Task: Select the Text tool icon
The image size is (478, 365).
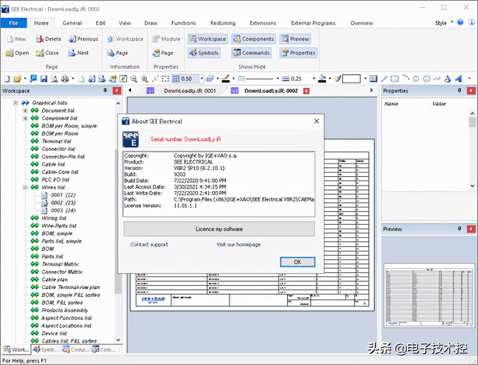Action: tap(447, 79)
